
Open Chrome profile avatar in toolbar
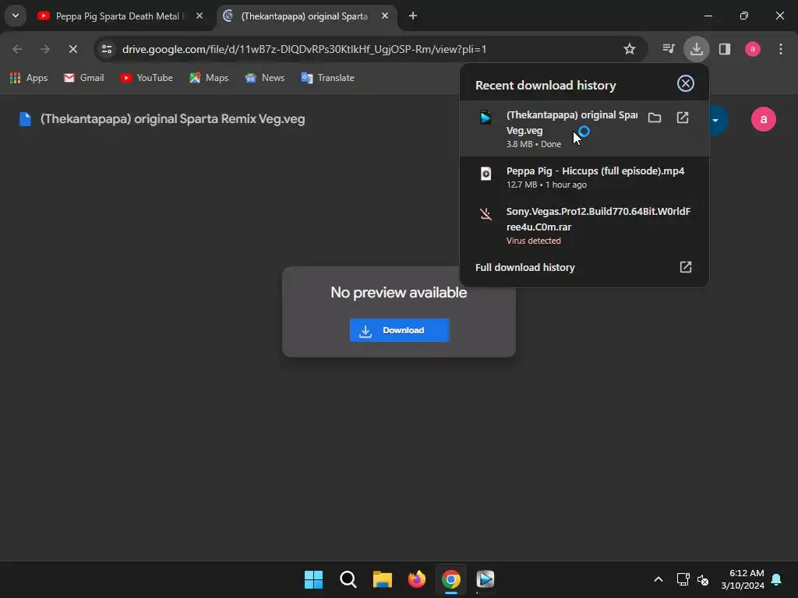[x=753, y=49]
